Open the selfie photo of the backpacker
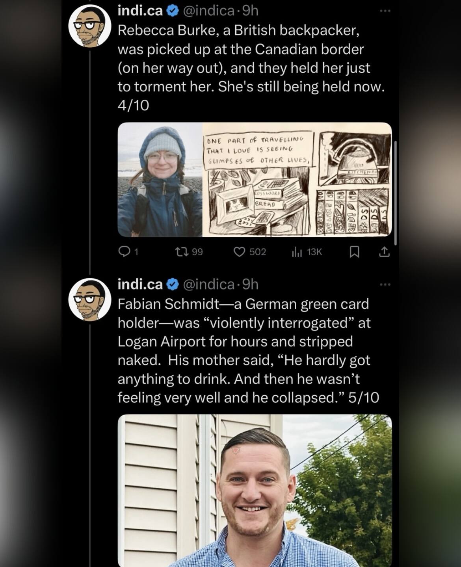This screenshot has height=567, width=461. point(160,180)
